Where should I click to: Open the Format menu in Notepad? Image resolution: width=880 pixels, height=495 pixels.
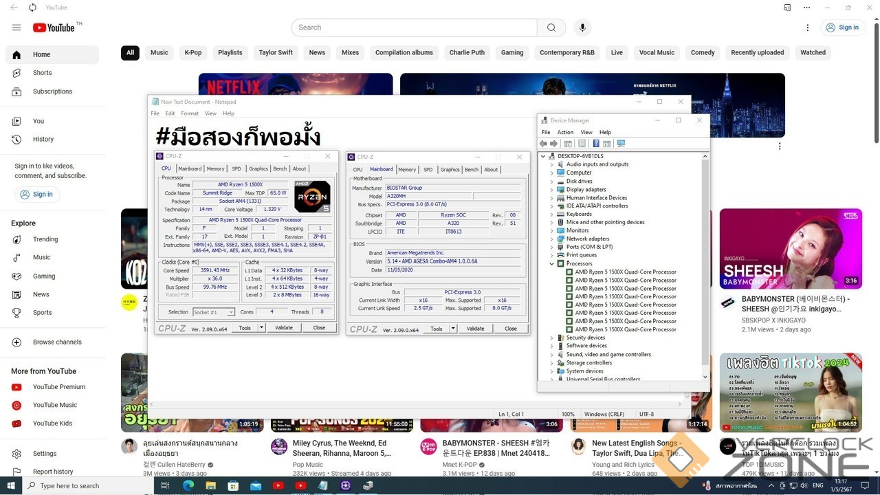coord(190,113)
